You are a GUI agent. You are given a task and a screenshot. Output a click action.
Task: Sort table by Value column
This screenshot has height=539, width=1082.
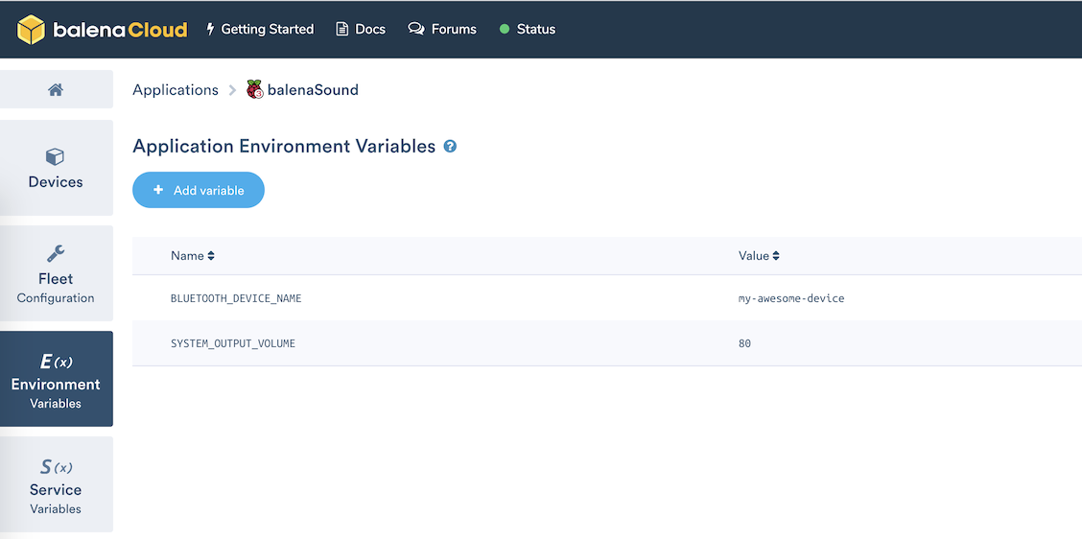coord(759,255)
